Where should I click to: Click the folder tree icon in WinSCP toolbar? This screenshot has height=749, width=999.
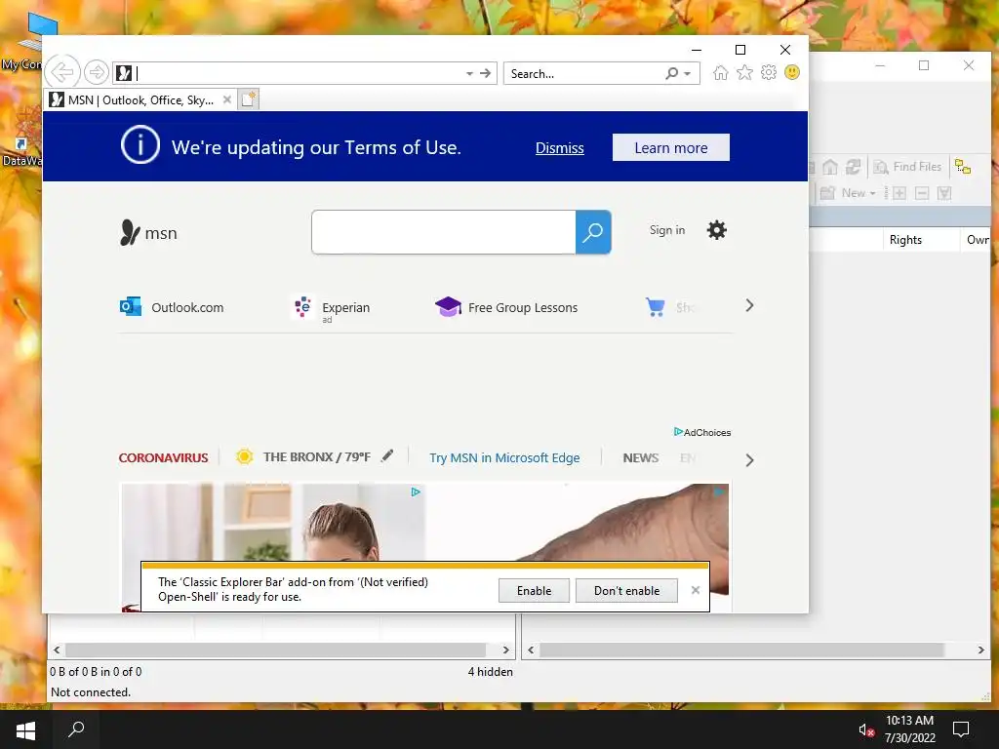click(963, 167)
